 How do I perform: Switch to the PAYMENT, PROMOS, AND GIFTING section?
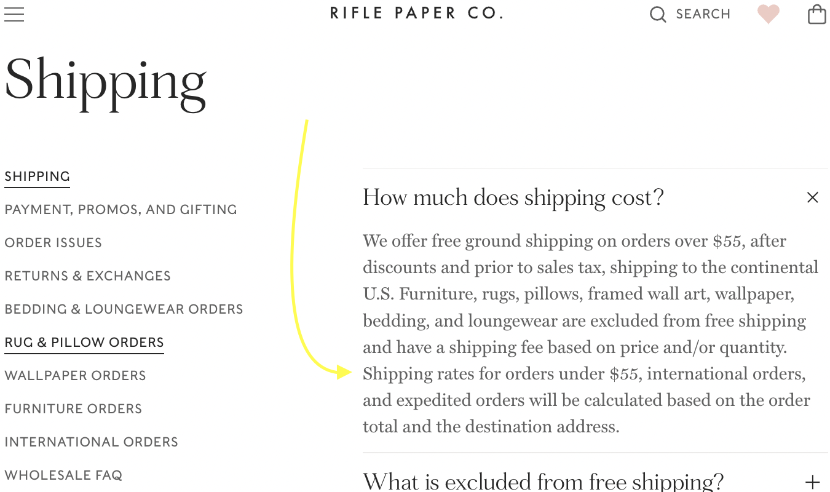pyautogui.click(x=121, y=209)
